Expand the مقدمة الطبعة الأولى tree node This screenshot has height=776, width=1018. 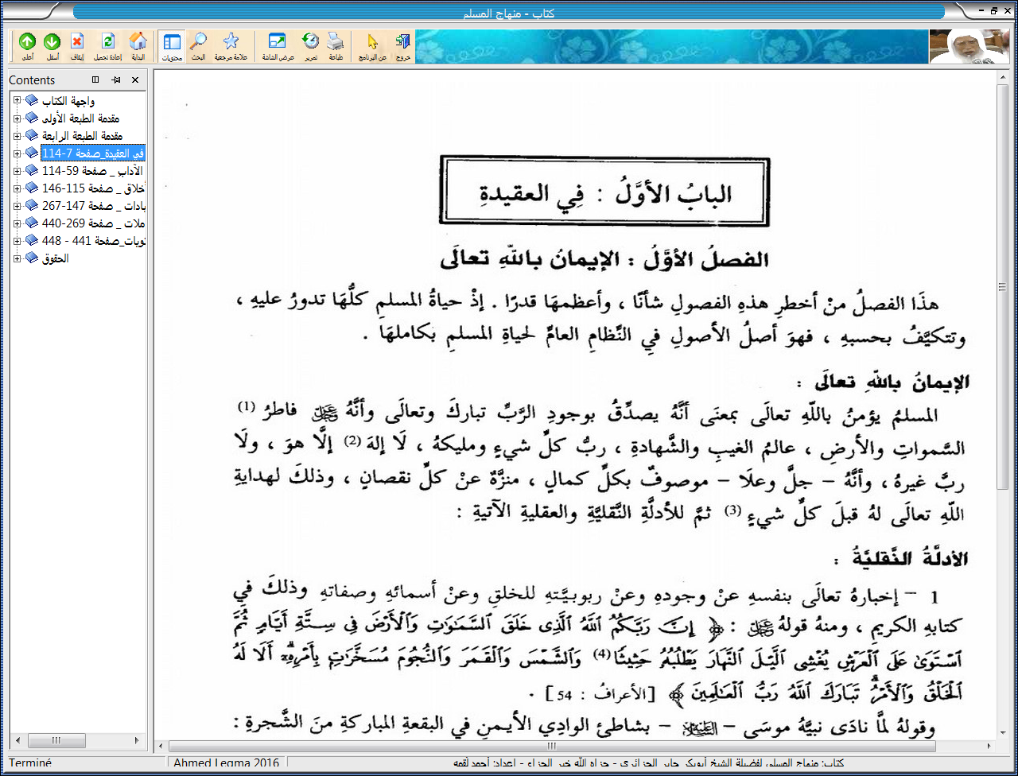coord(17,117)
